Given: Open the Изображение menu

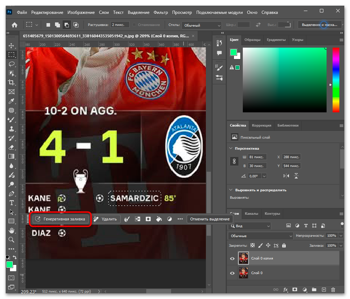Looking at the screenshot, I should pyautogui.click(x=81, y=12).
